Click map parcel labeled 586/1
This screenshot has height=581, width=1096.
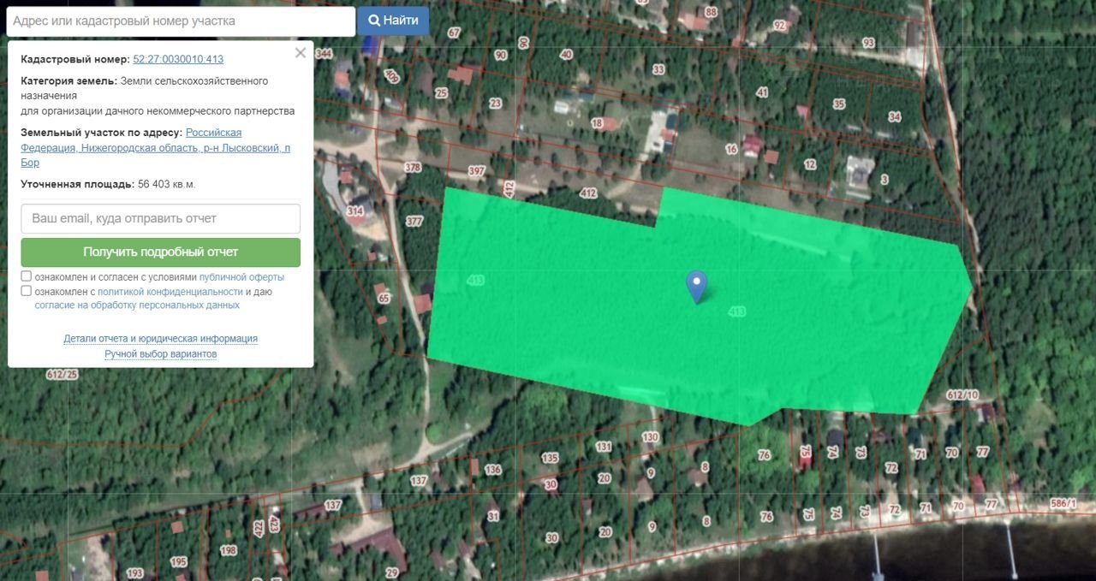pyautogui.click(x=1064, y=505)
